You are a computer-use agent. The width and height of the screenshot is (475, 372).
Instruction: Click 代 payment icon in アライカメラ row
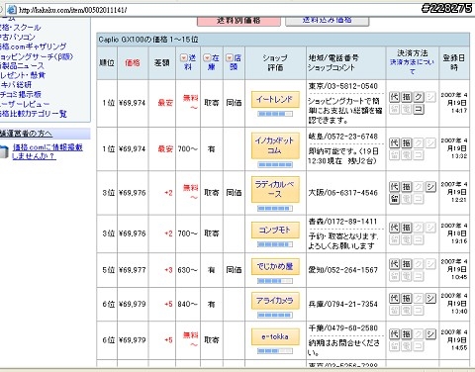click(395, 298)
